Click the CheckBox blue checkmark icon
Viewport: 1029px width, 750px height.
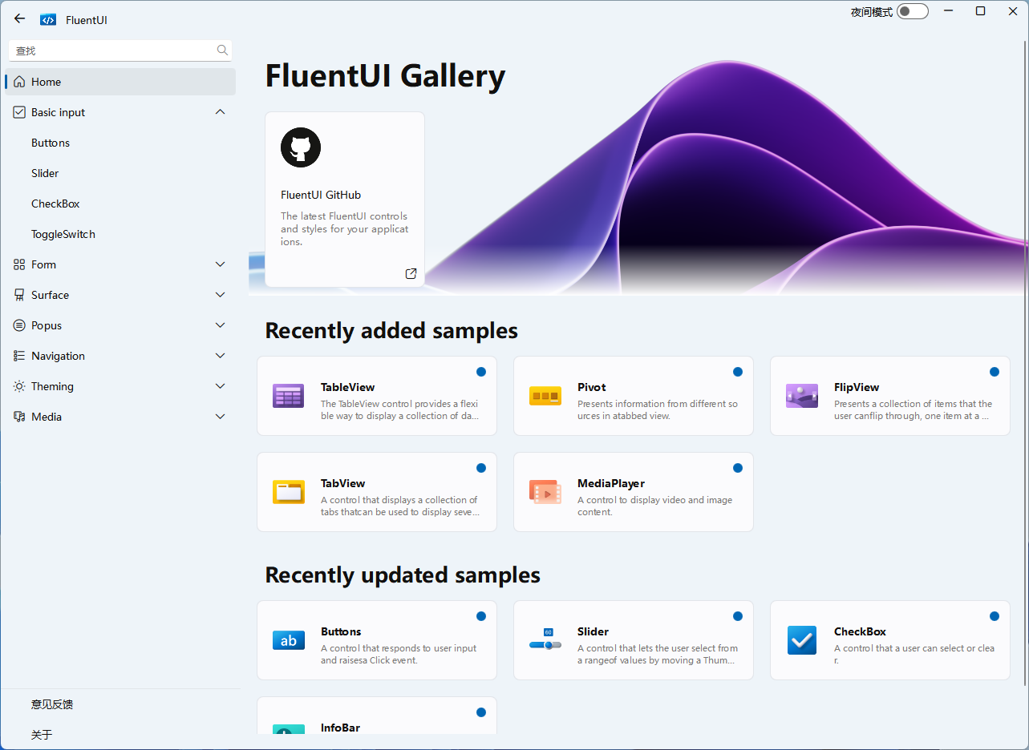802,640
